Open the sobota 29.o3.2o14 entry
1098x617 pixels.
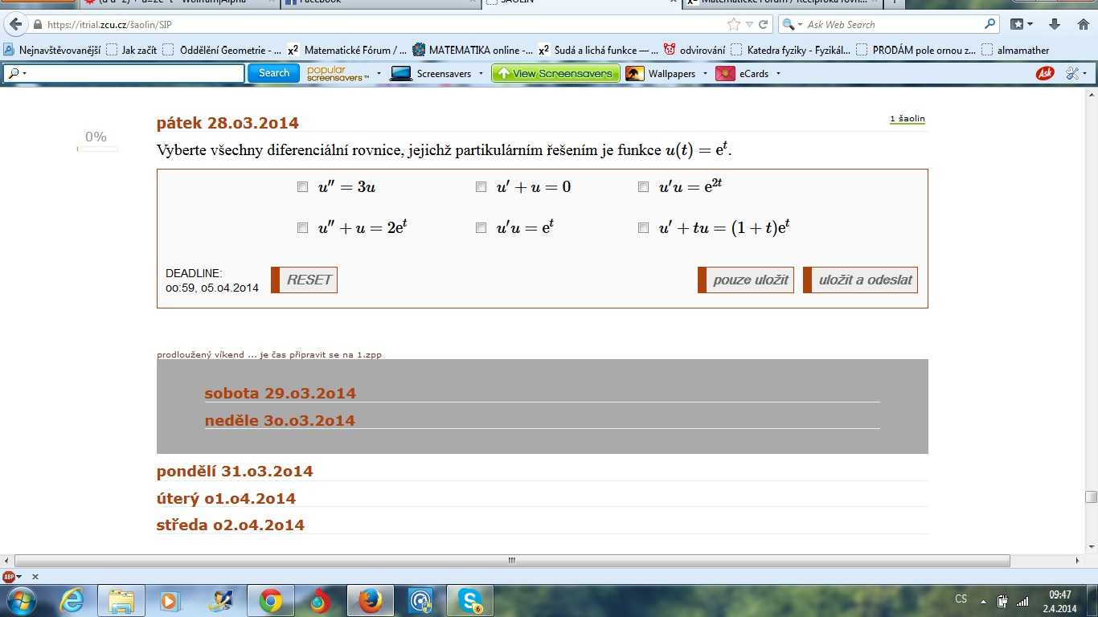pos(280,394)
